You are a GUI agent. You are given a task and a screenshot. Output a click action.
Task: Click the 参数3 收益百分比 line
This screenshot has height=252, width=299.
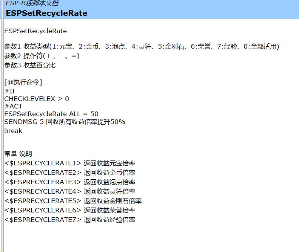pos(30,65)
